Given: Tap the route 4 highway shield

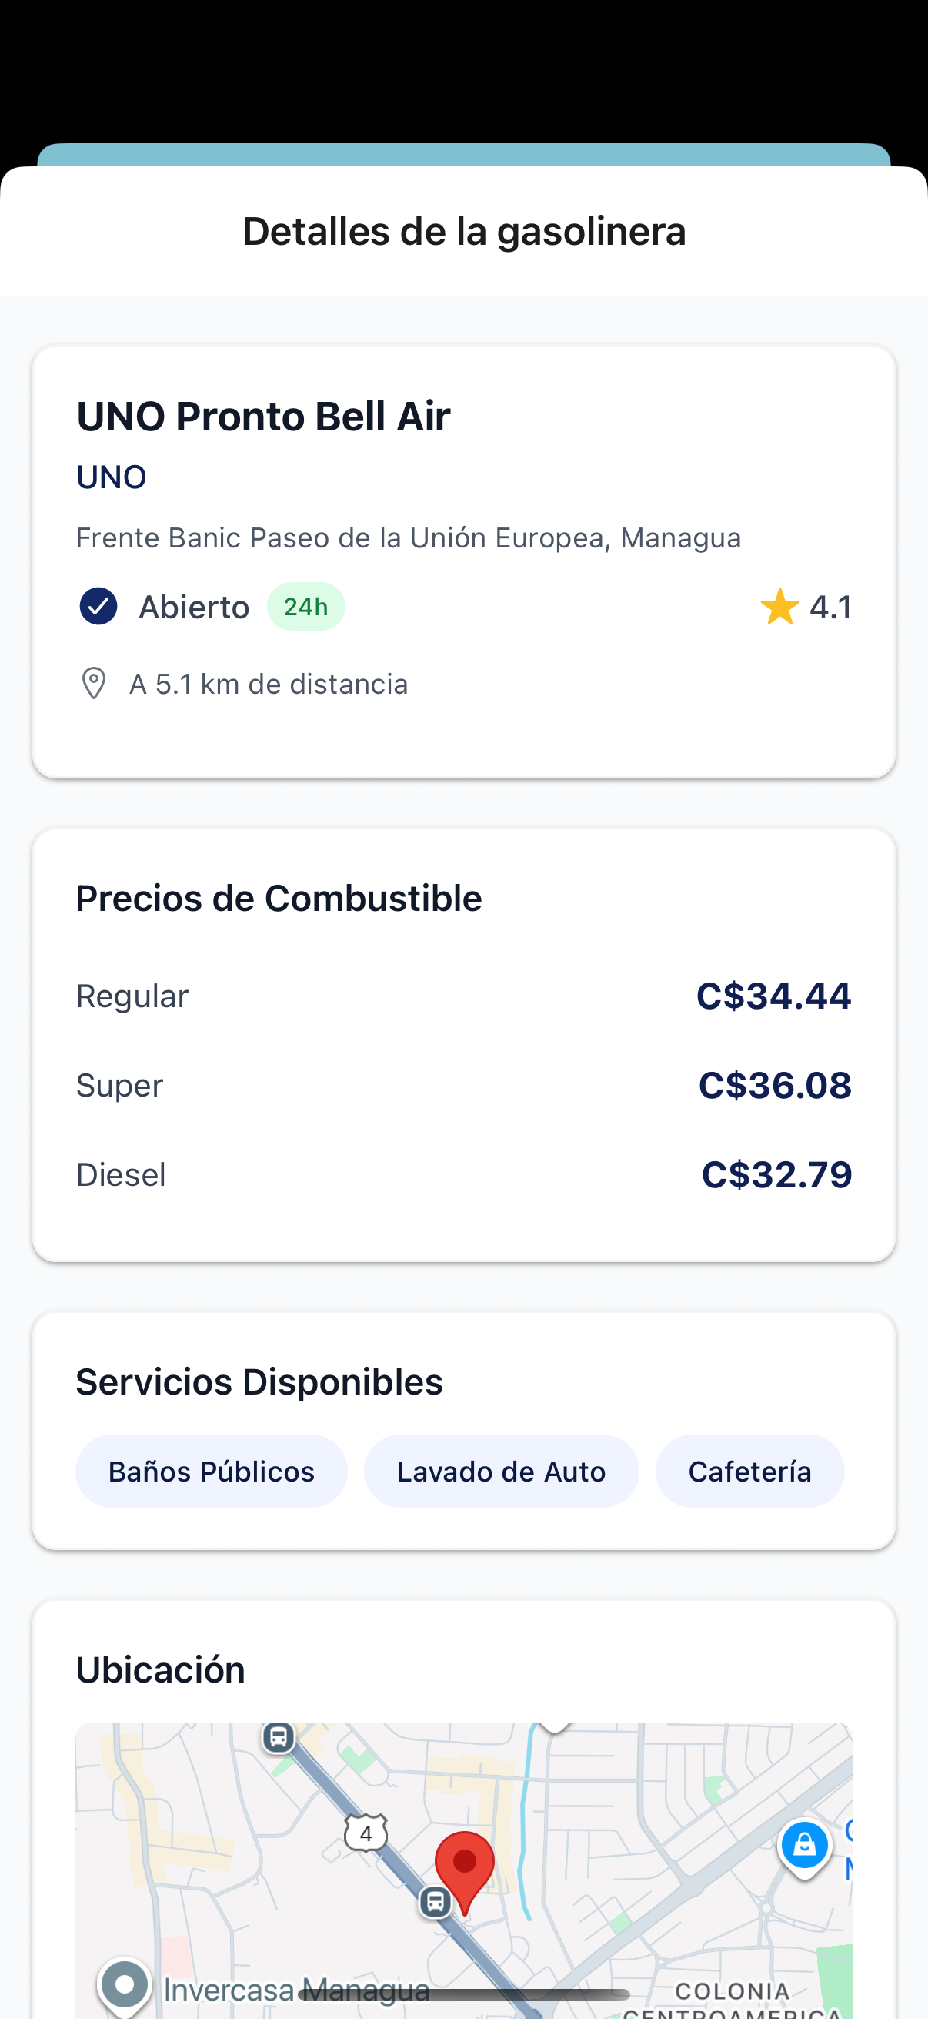Looking at the screenshot, I should (366, 1834).
